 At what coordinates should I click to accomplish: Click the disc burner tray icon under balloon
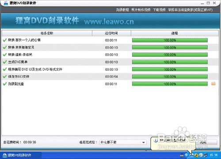pos(192,155)
